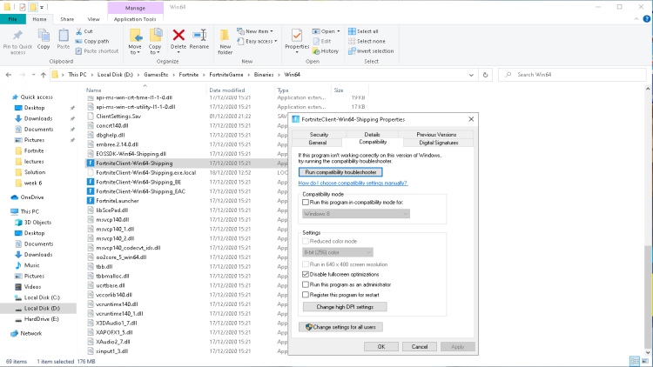Screen dimensions: 653x367
Task: Select the FortniteLauncher file
Action: (118, 201)
